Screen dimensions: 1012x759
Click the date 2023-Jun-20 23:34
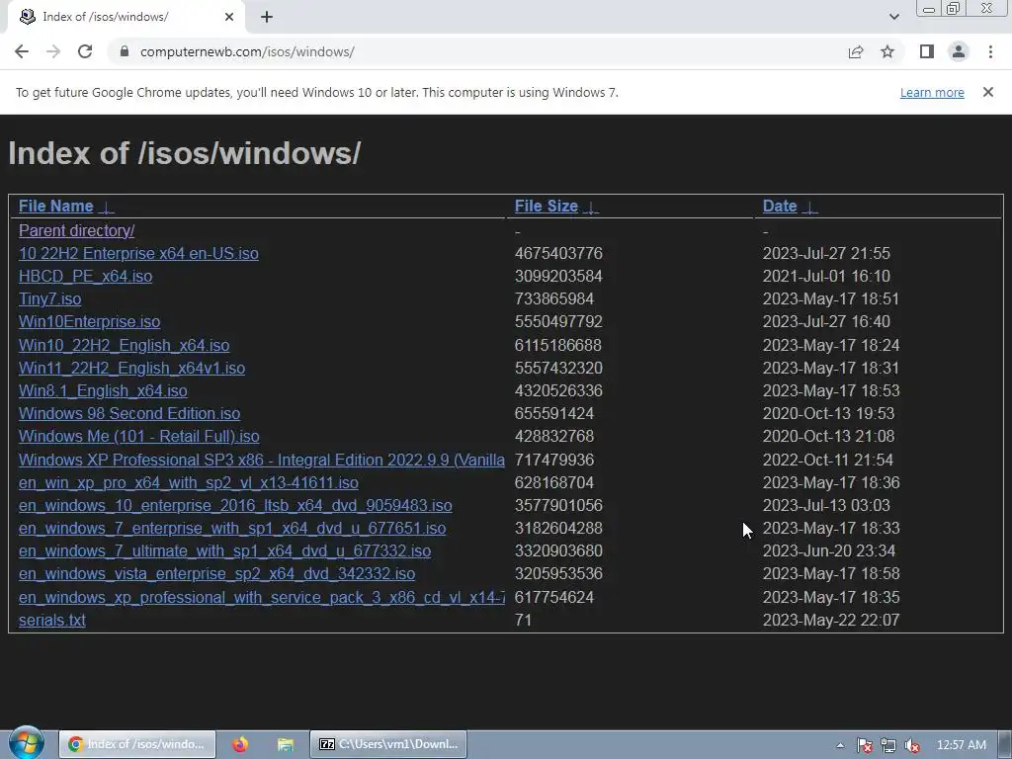tap(829, 550)
